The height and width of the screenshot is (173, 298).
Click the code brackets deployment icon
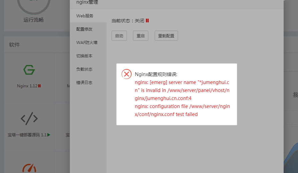[x=29, y=119]
